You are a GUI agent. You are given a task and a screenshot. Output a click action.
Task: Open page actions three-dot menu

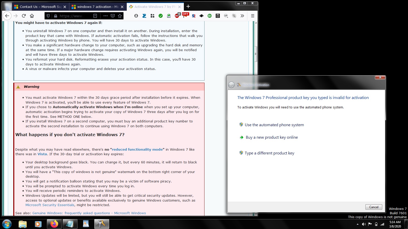point(106,16)
